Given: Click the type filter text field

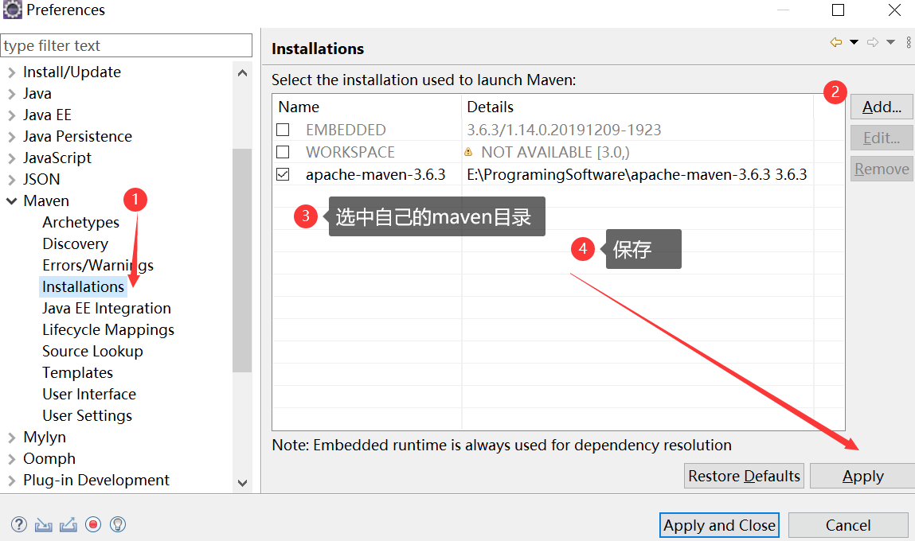Looking at the screenshot, I should point(127,45).
